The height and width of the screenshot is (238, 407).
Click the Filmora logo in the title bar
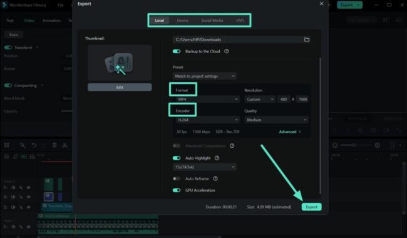click(4, 5)
